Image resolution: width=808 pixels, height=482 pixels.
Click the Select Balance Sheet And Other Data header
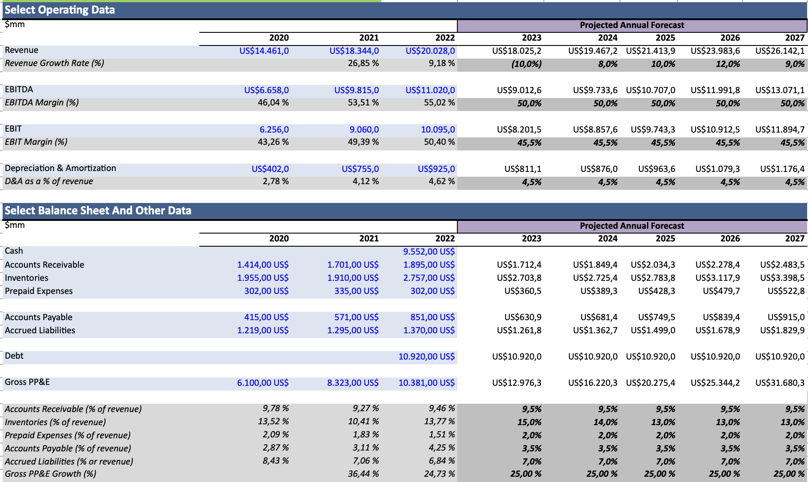[98, 211]
